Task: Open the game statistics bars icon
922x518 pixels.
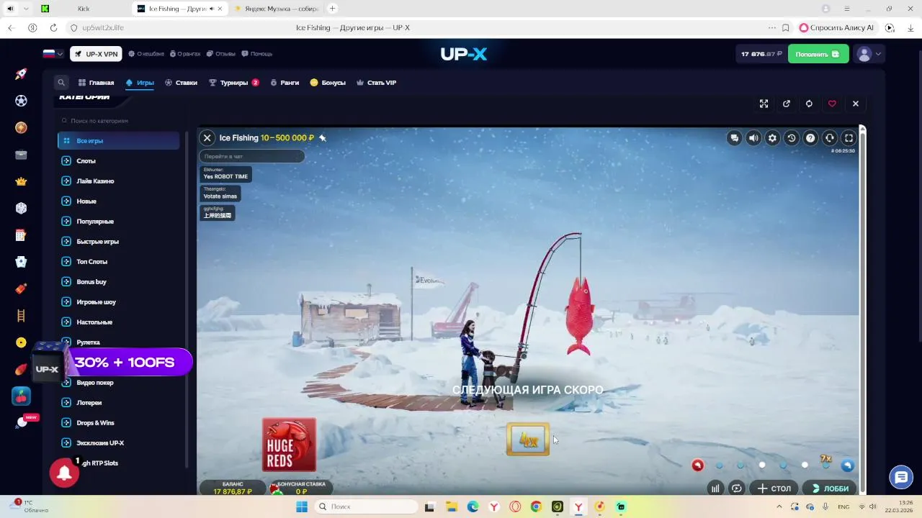Action: click(715, 489)
